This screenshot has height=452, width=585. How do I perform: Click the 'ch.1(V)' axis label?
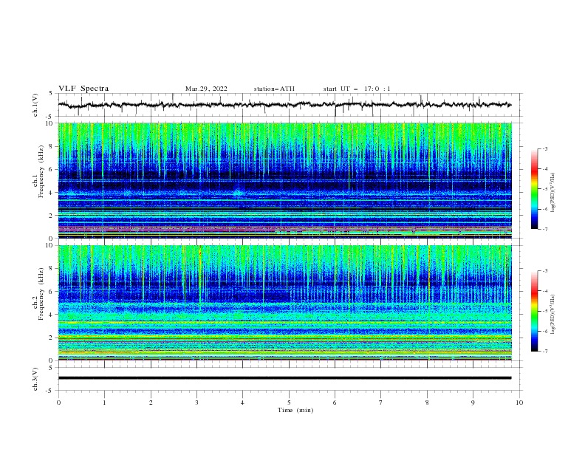point(35,105)
